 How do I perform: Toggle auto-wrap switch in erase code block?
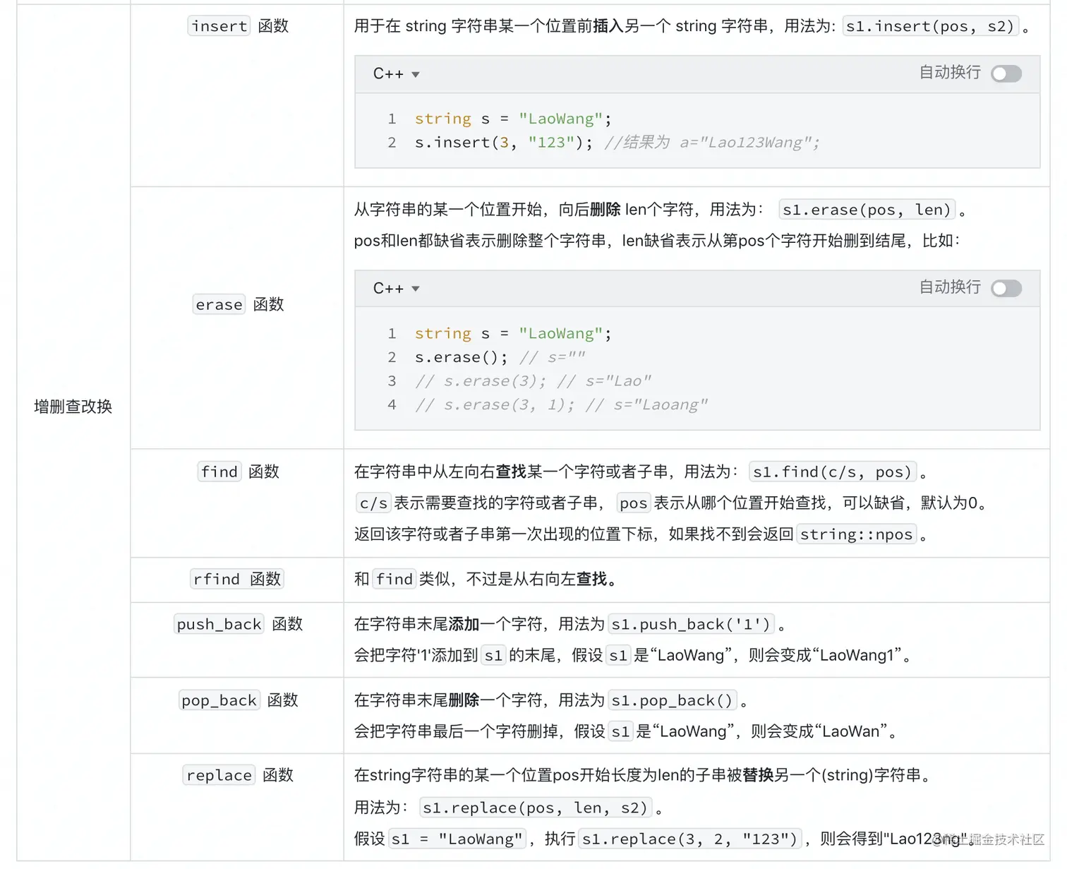pyautogui.click(x=1006, y=288)
